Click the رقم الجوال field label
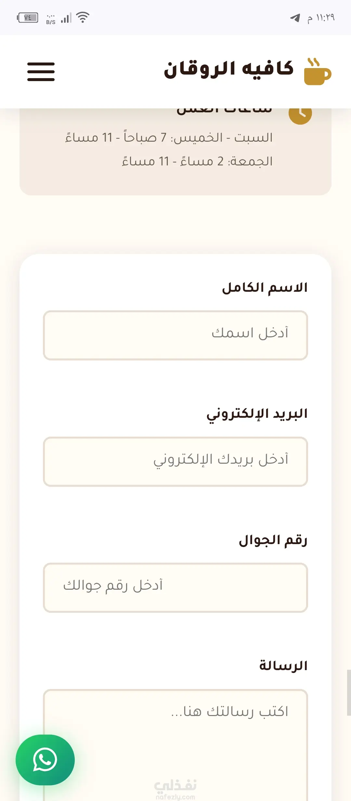This screenshot has width=351, height=801. (x=273, y=540)
